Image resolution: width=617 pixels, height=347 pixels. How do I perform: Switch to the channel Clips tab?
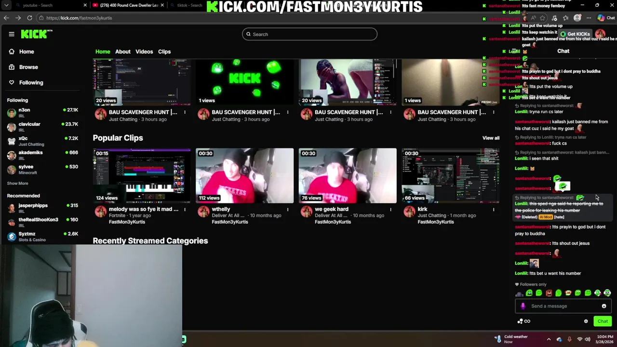164,52
